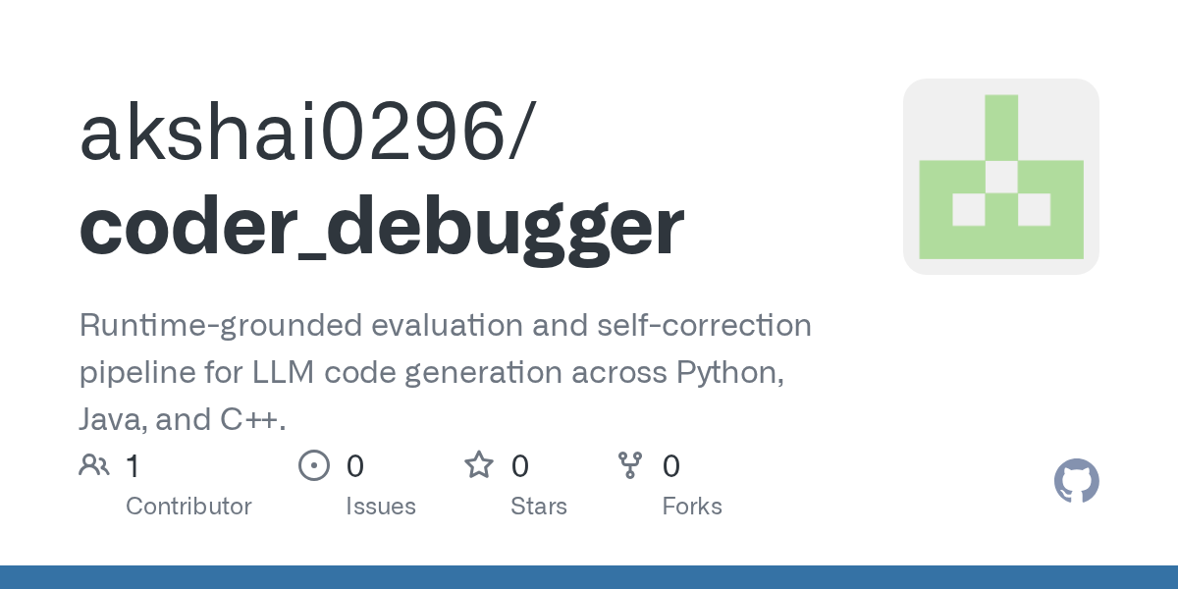Click the issues circle-dot icon
This screenshot has height=589, width=1178.
point(313,465)
